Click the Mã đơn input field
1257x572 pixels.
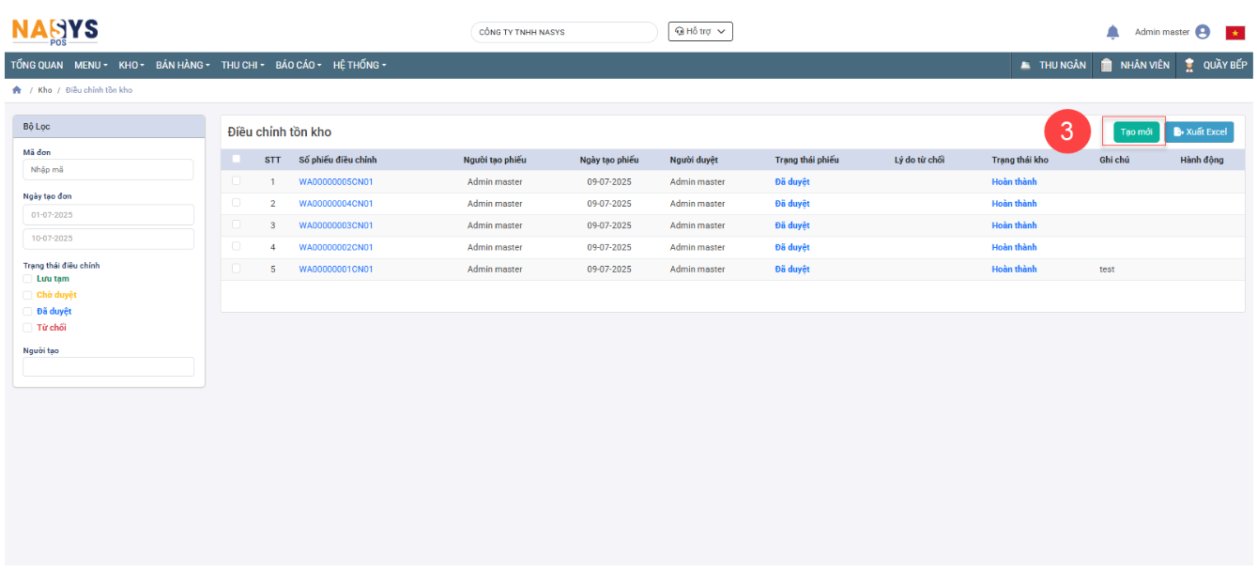coord(108,170)
